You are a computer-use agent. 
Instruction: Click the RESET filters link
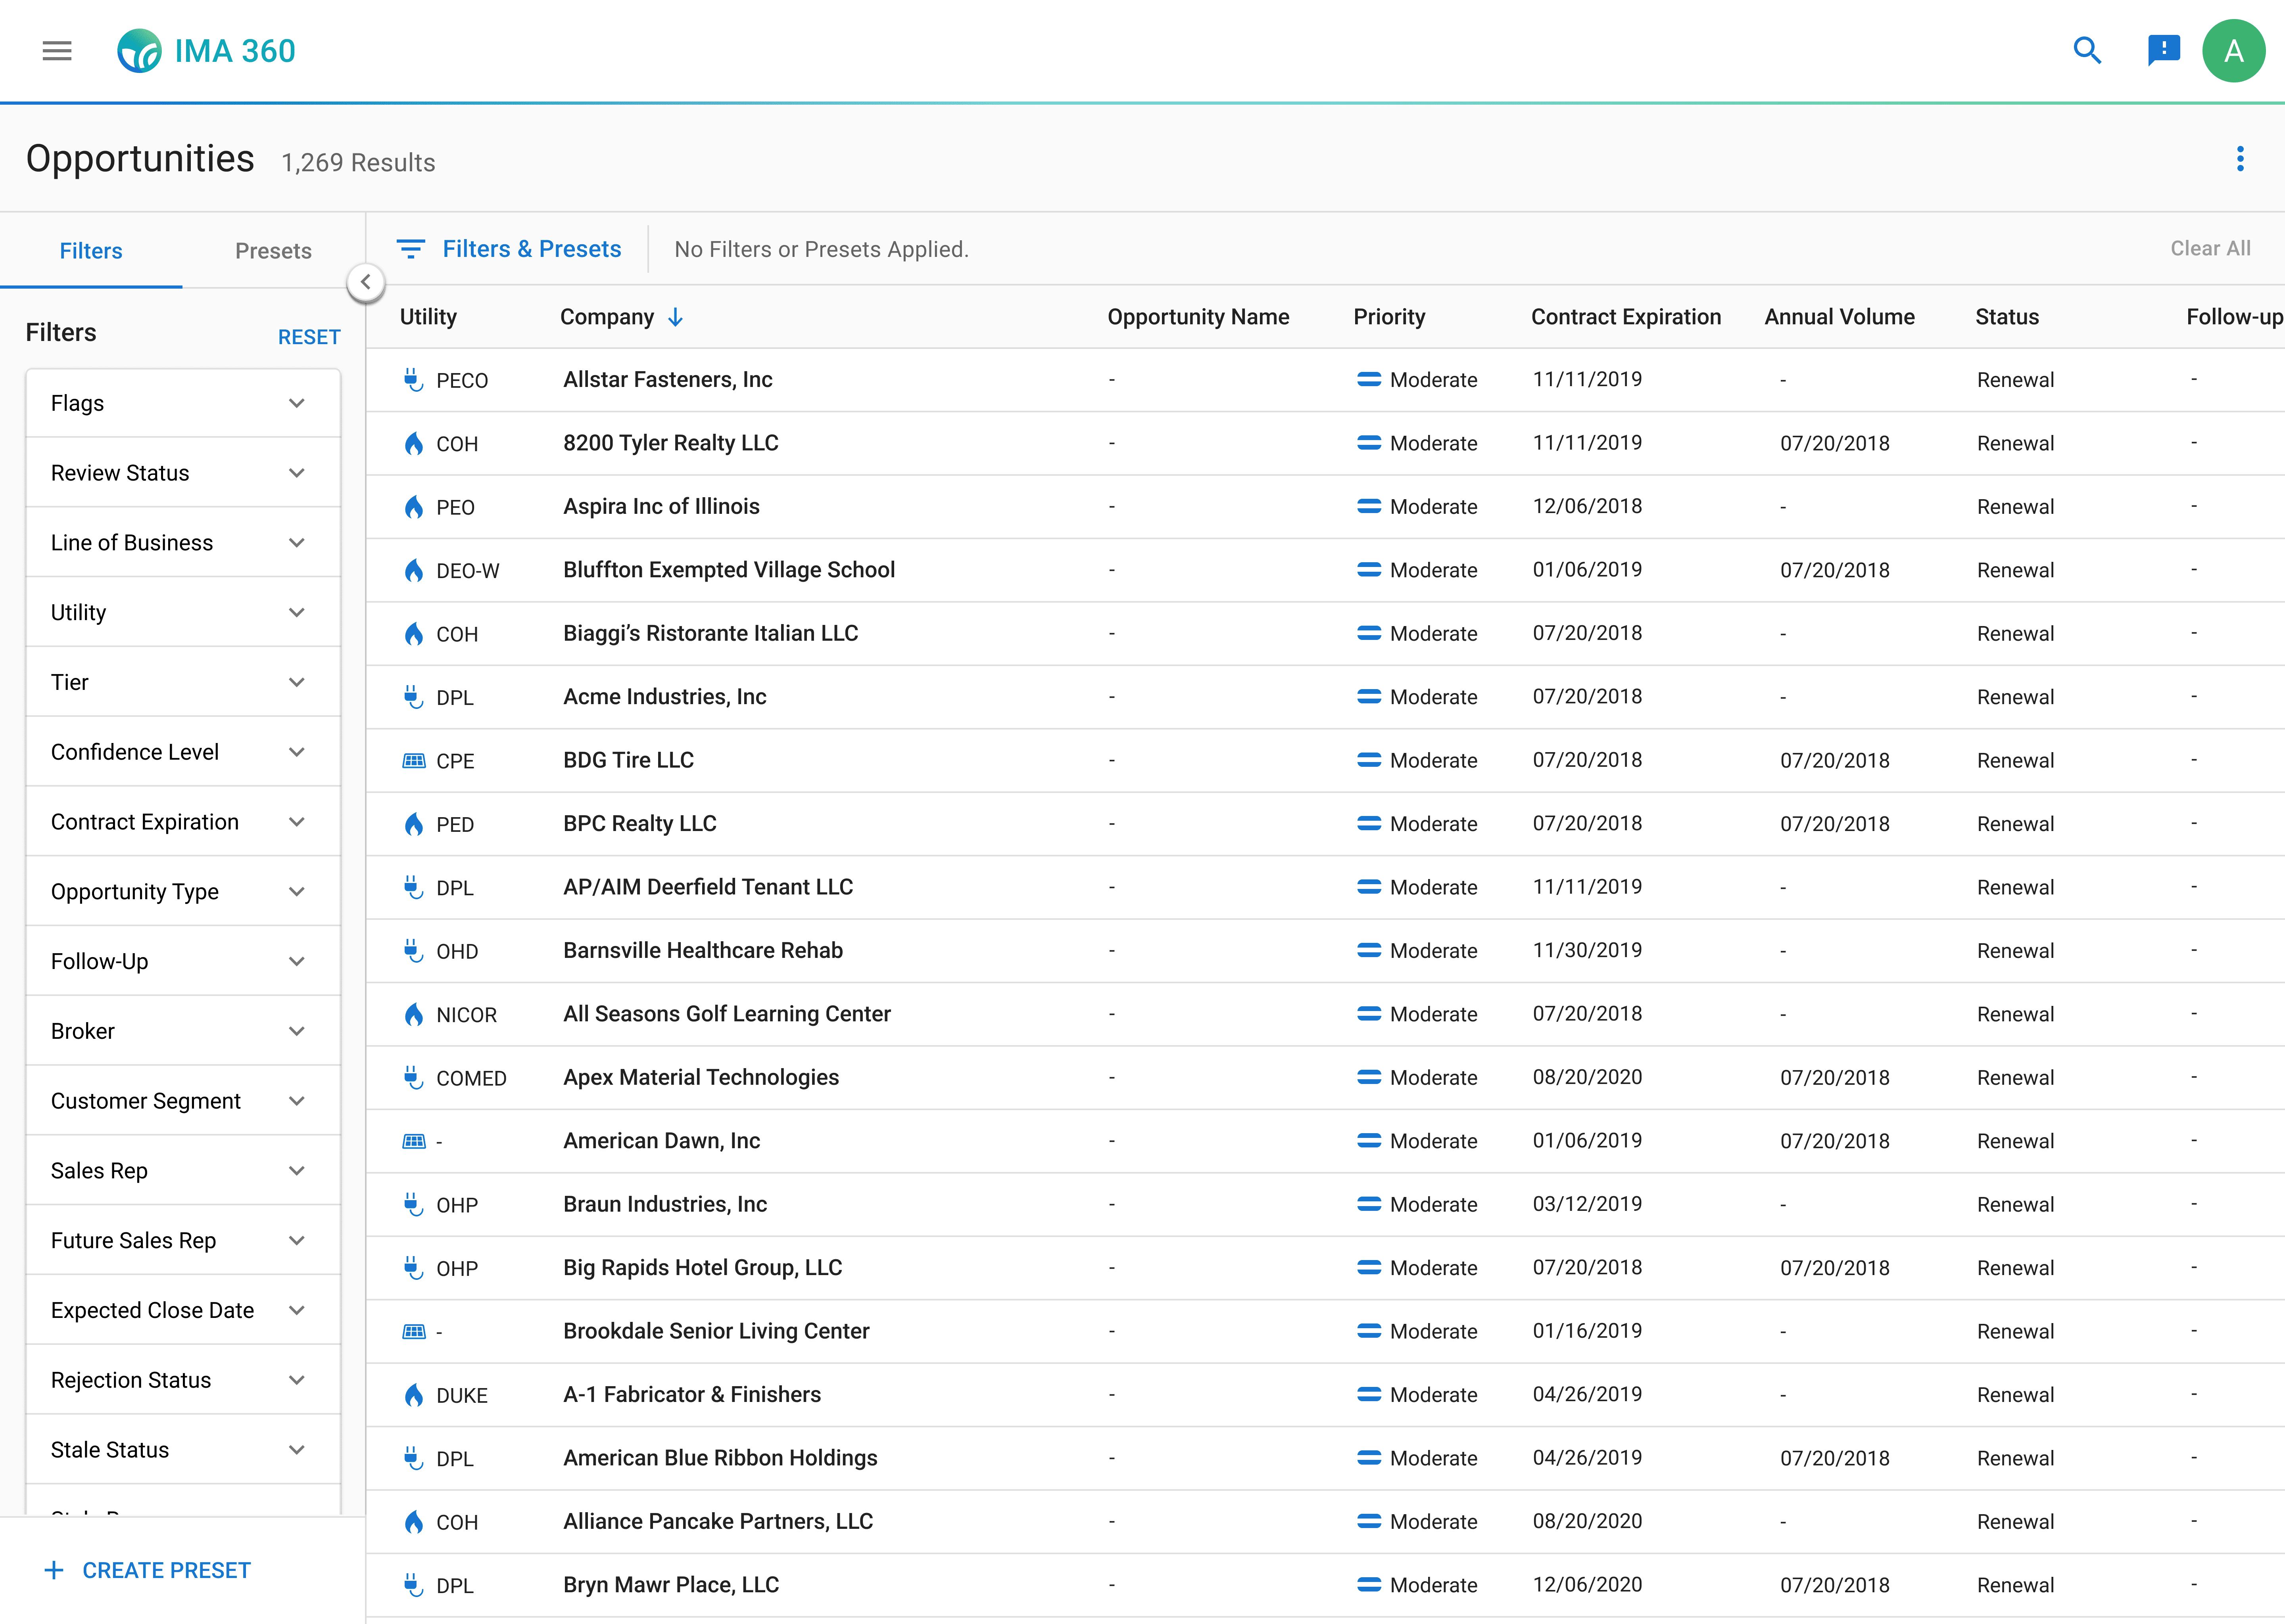(308, 337)
